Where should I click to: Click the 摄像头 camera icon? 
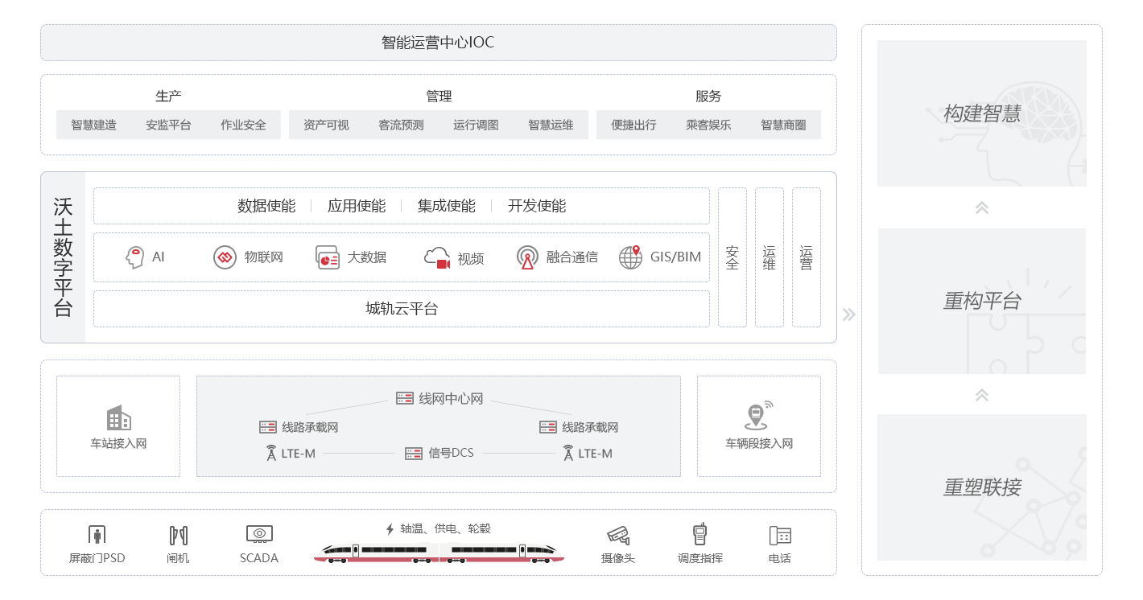click(x=617, y=534)
